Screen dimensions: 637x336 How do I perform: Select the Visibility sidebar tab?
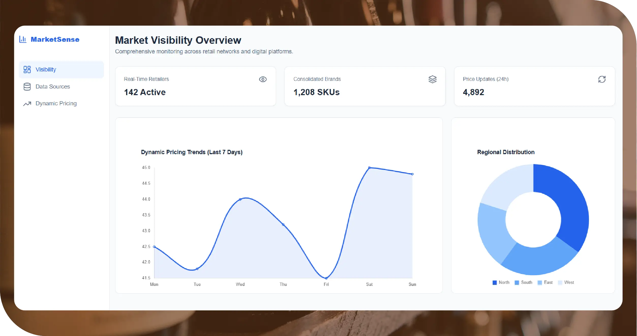[x=46, y=69]
